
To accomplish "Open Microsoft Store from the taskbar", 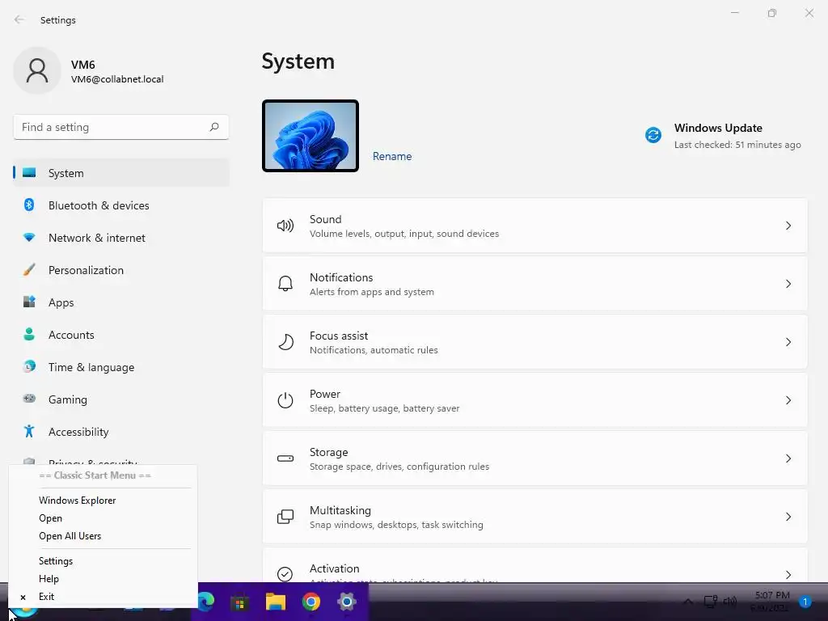I will click(x=239, y=602).
